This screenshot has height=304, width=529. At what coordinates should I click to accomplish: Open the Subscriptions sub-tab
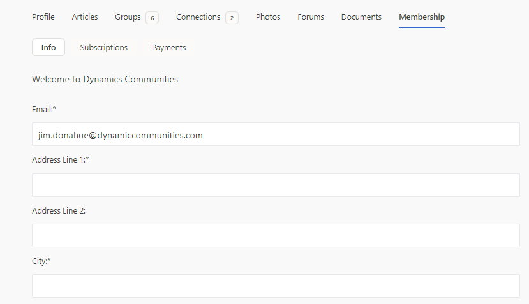coord(104,48)
